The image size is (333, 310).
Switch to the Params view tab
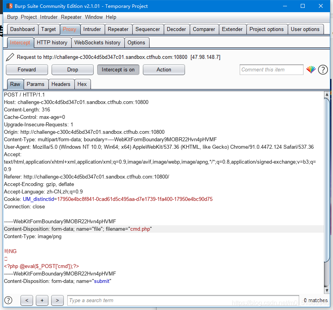click(x=36, y=84)
